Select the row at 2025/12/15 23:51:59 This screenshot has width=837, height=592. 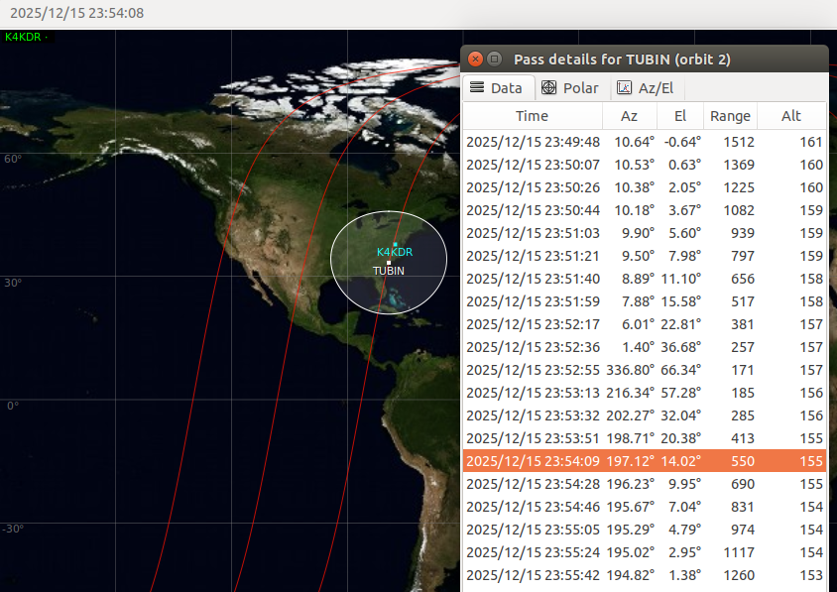point(645,301)
